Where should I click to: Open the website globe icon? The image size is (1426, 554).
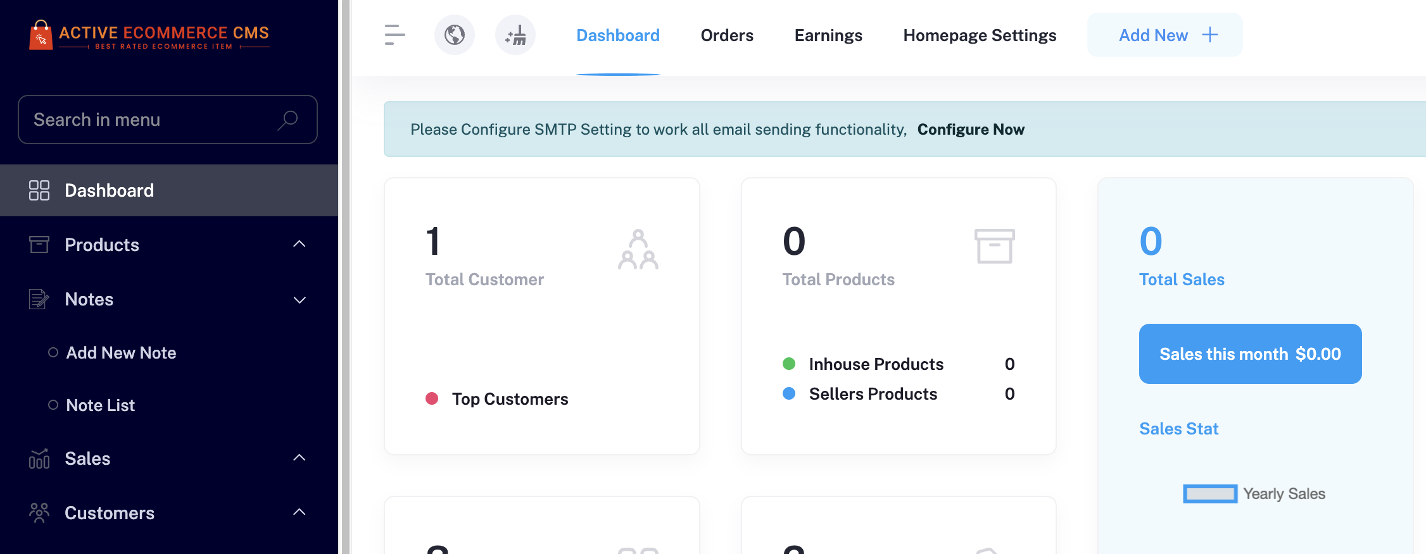(455, 35)
